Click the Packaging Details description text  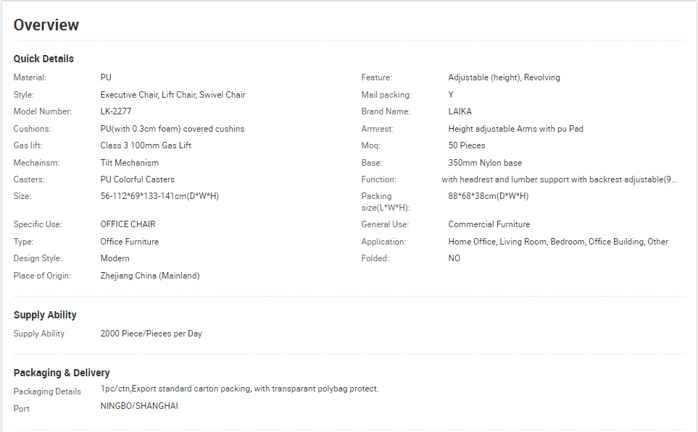(x=239, y=389)
